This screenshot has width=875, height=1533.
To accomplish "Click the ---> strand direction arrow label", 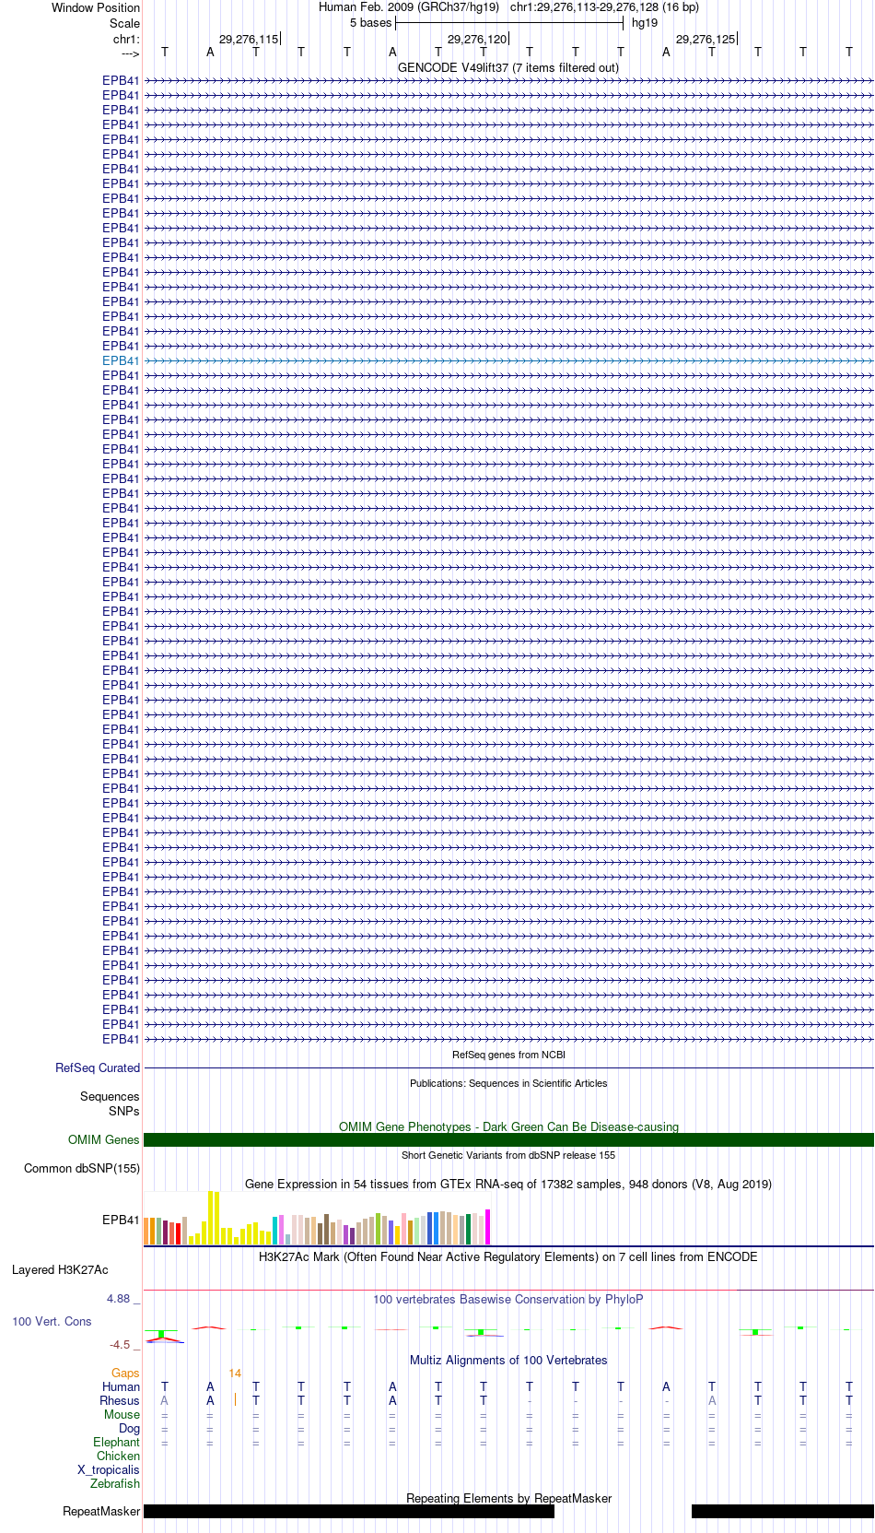I will click(130, 53).
